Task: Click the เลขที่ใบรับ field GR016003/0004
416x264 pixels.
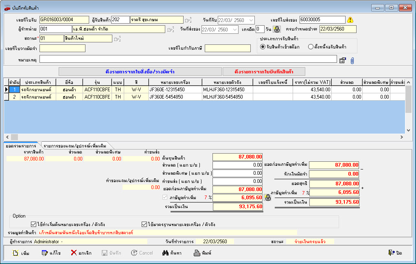Action: pyautogui.click(x=64, y=20)
